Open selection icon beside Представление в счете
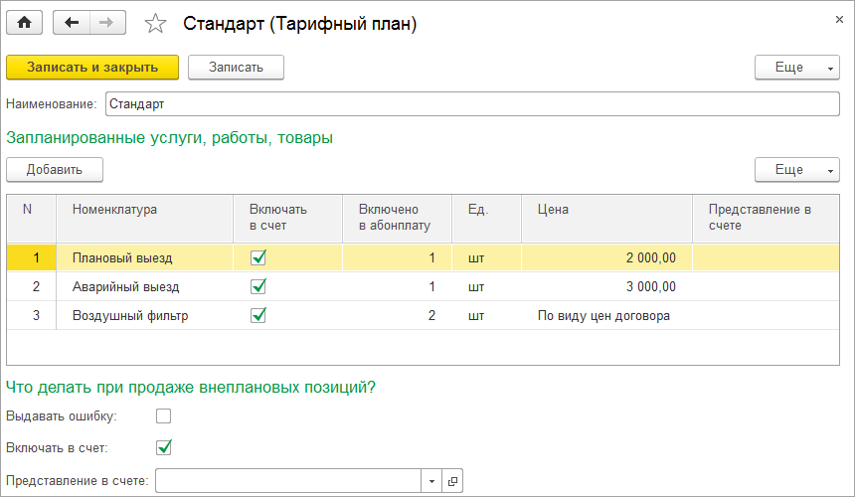855x497 pixels. coord(452,481)
